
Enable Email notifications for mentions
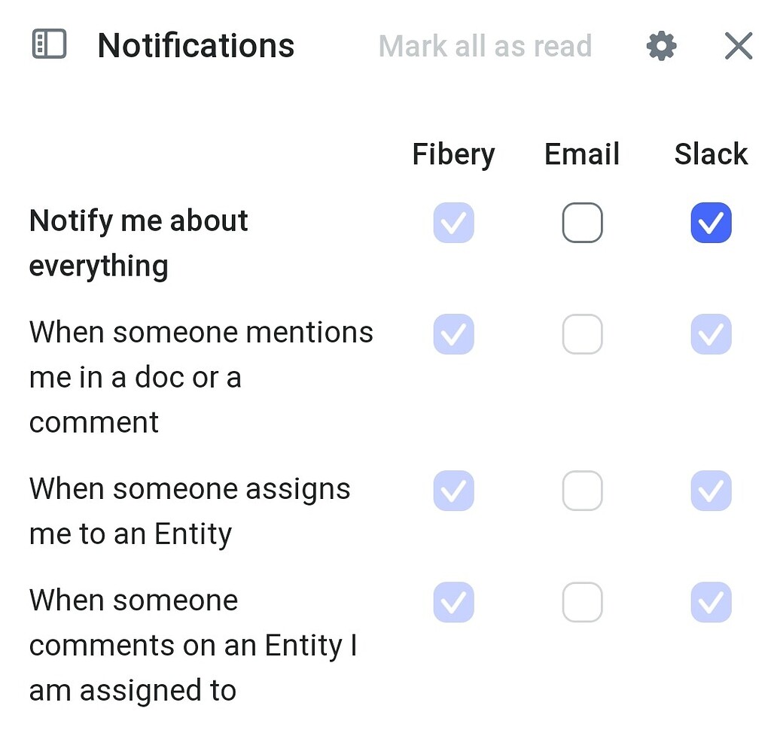(581, 334)
